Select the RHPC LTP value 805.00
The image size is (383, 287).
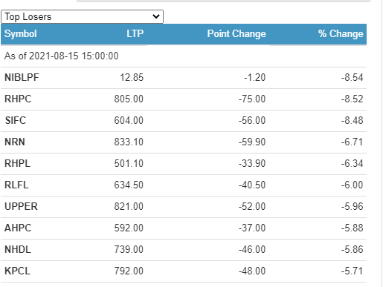click(x=129, y=99)
